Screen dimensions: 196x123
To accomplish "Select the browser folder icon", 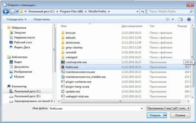I will coord(63,33).
